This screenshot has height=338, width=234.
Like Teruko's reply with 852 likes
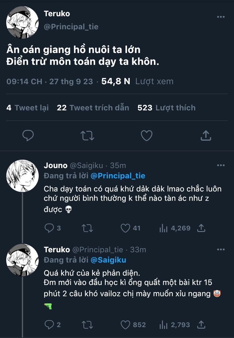point(125,325)
